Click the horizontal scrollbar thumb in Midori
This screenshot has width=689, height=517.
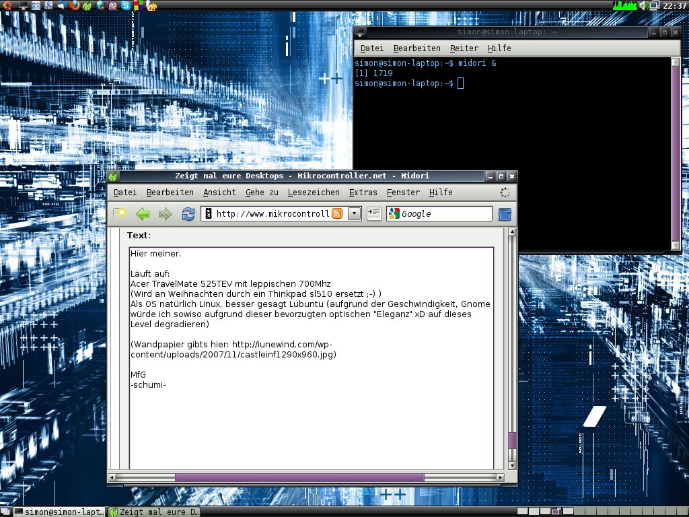click(x=299, y=477)
